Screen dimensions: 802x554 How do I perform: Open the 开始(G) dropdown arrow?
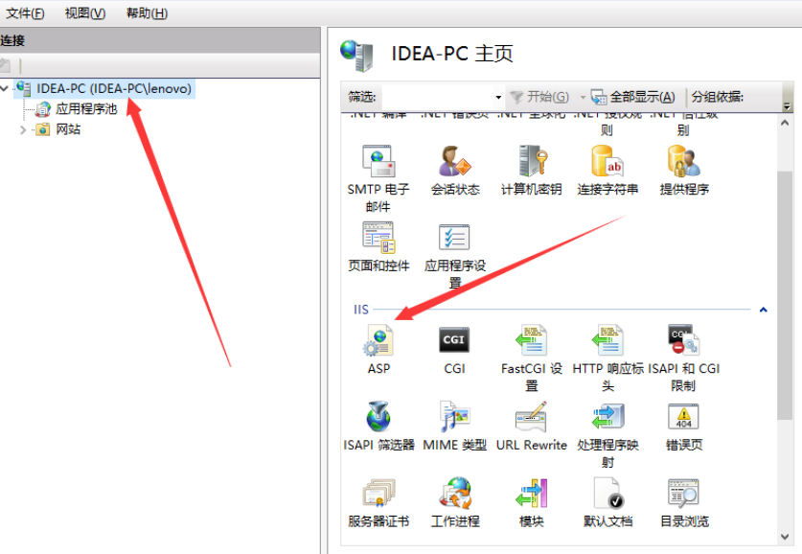pos(582,97)
